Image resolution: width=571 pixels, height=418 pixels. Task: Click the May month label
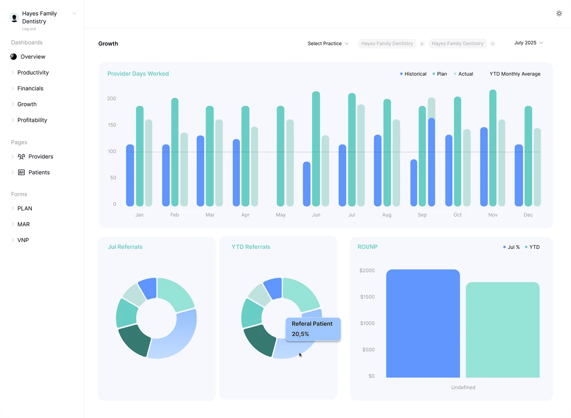(281, 215)
